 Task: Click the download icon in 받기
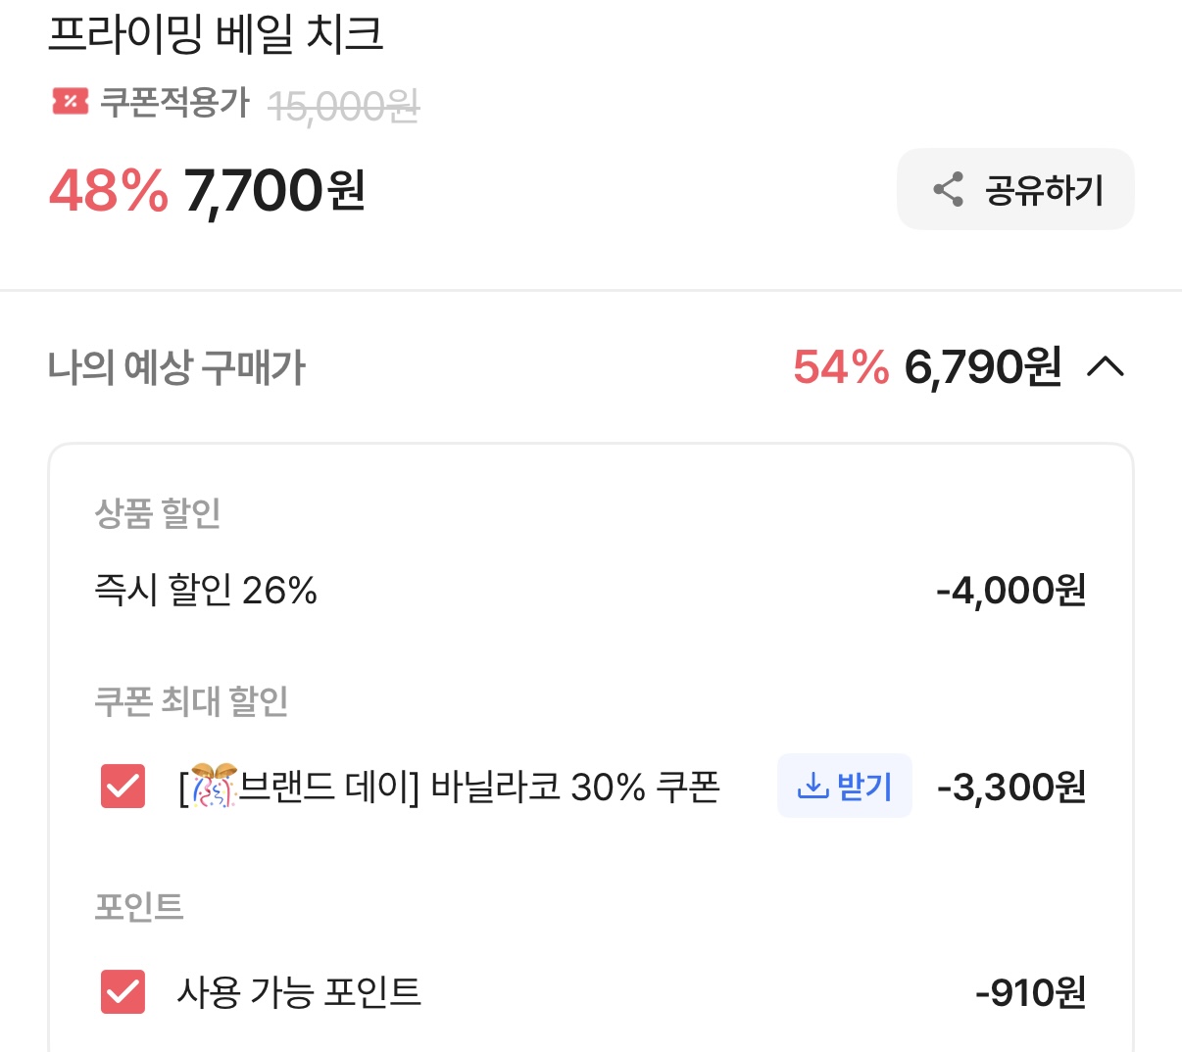pyautogui.click(x=812, y=786)
